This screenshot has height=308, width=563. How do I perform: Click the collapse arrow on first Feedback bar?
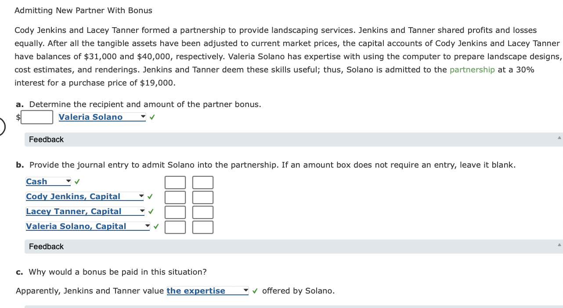559,138
